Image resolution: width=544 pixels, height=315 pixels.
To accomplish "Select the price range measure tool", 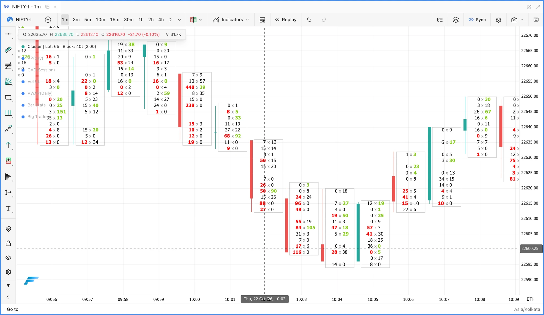I will click(8, 193).
